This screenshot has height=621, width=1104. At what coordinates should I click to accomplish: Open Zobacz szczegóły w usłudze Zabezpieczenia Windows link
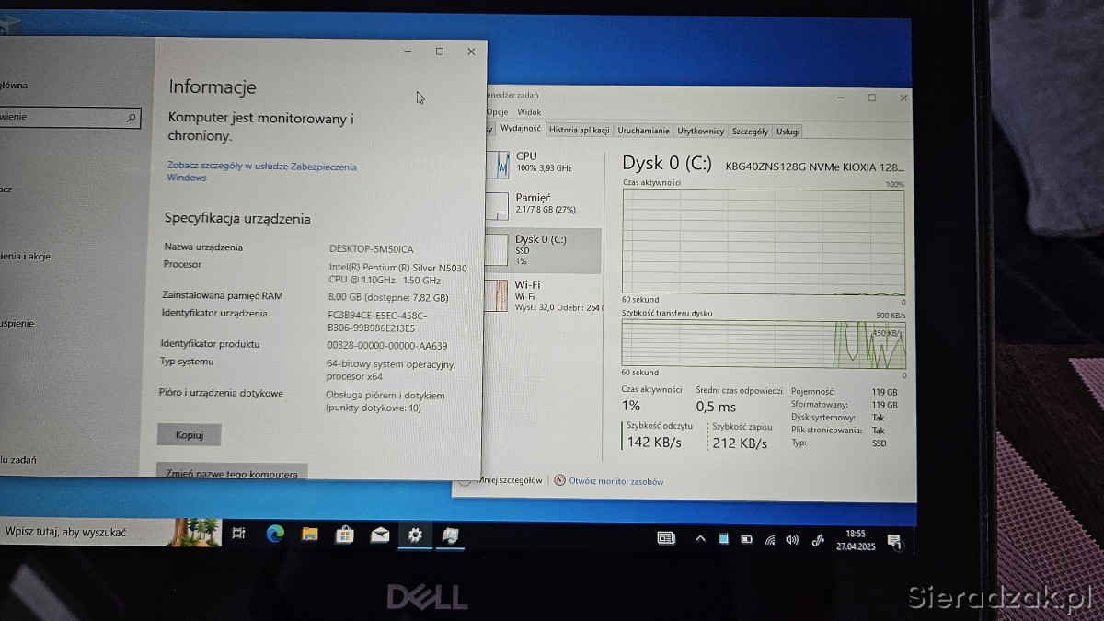click(261, 172)
